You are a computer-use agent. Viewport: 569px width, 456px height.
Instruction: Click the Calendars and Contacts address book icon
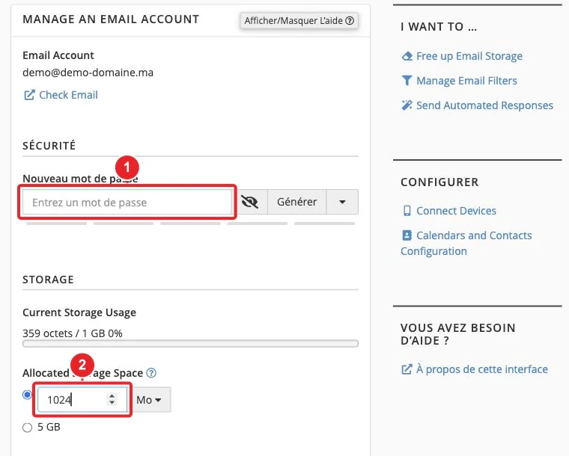click(x=407, y=235)
